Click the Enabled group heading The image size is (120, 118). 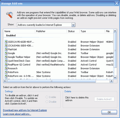[x=11, y=35]
